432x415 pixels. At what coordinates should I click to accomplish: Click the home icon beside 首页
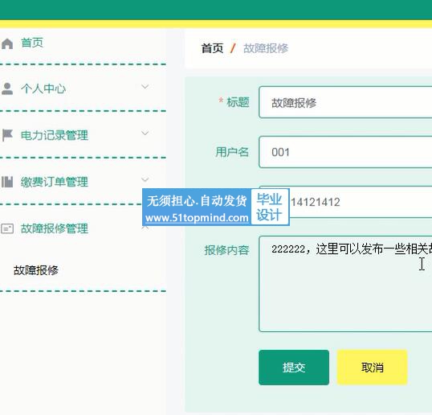tap(7, 43)
